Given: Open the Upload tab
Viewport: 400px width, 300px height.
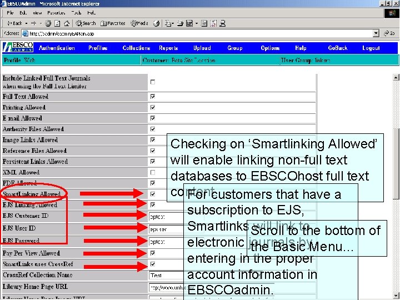Looking at the screenshot, I should coord(202,48).
